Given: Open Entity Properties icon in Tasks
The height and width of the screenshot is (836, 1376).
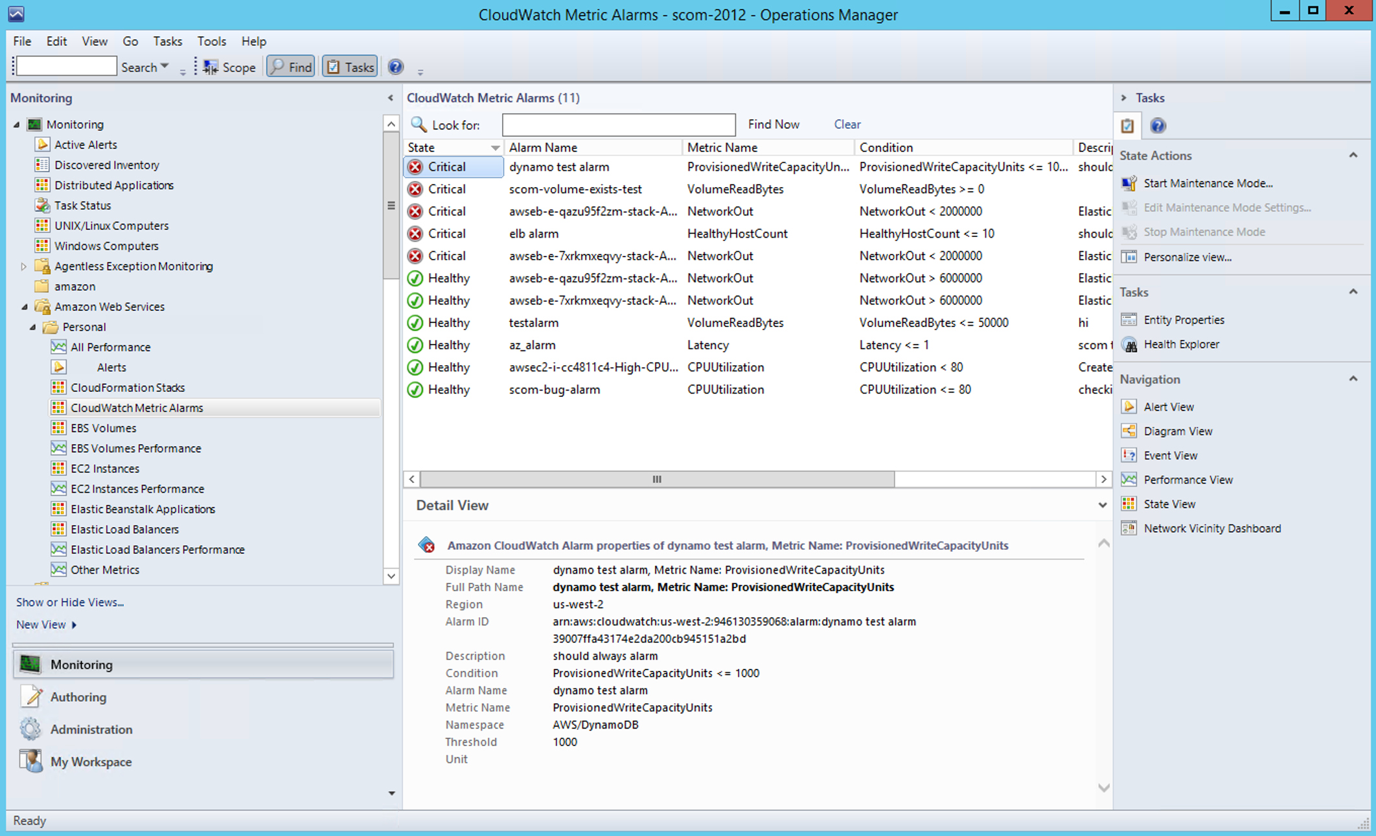Looking at the screenshot, I should pos(1129,320).
